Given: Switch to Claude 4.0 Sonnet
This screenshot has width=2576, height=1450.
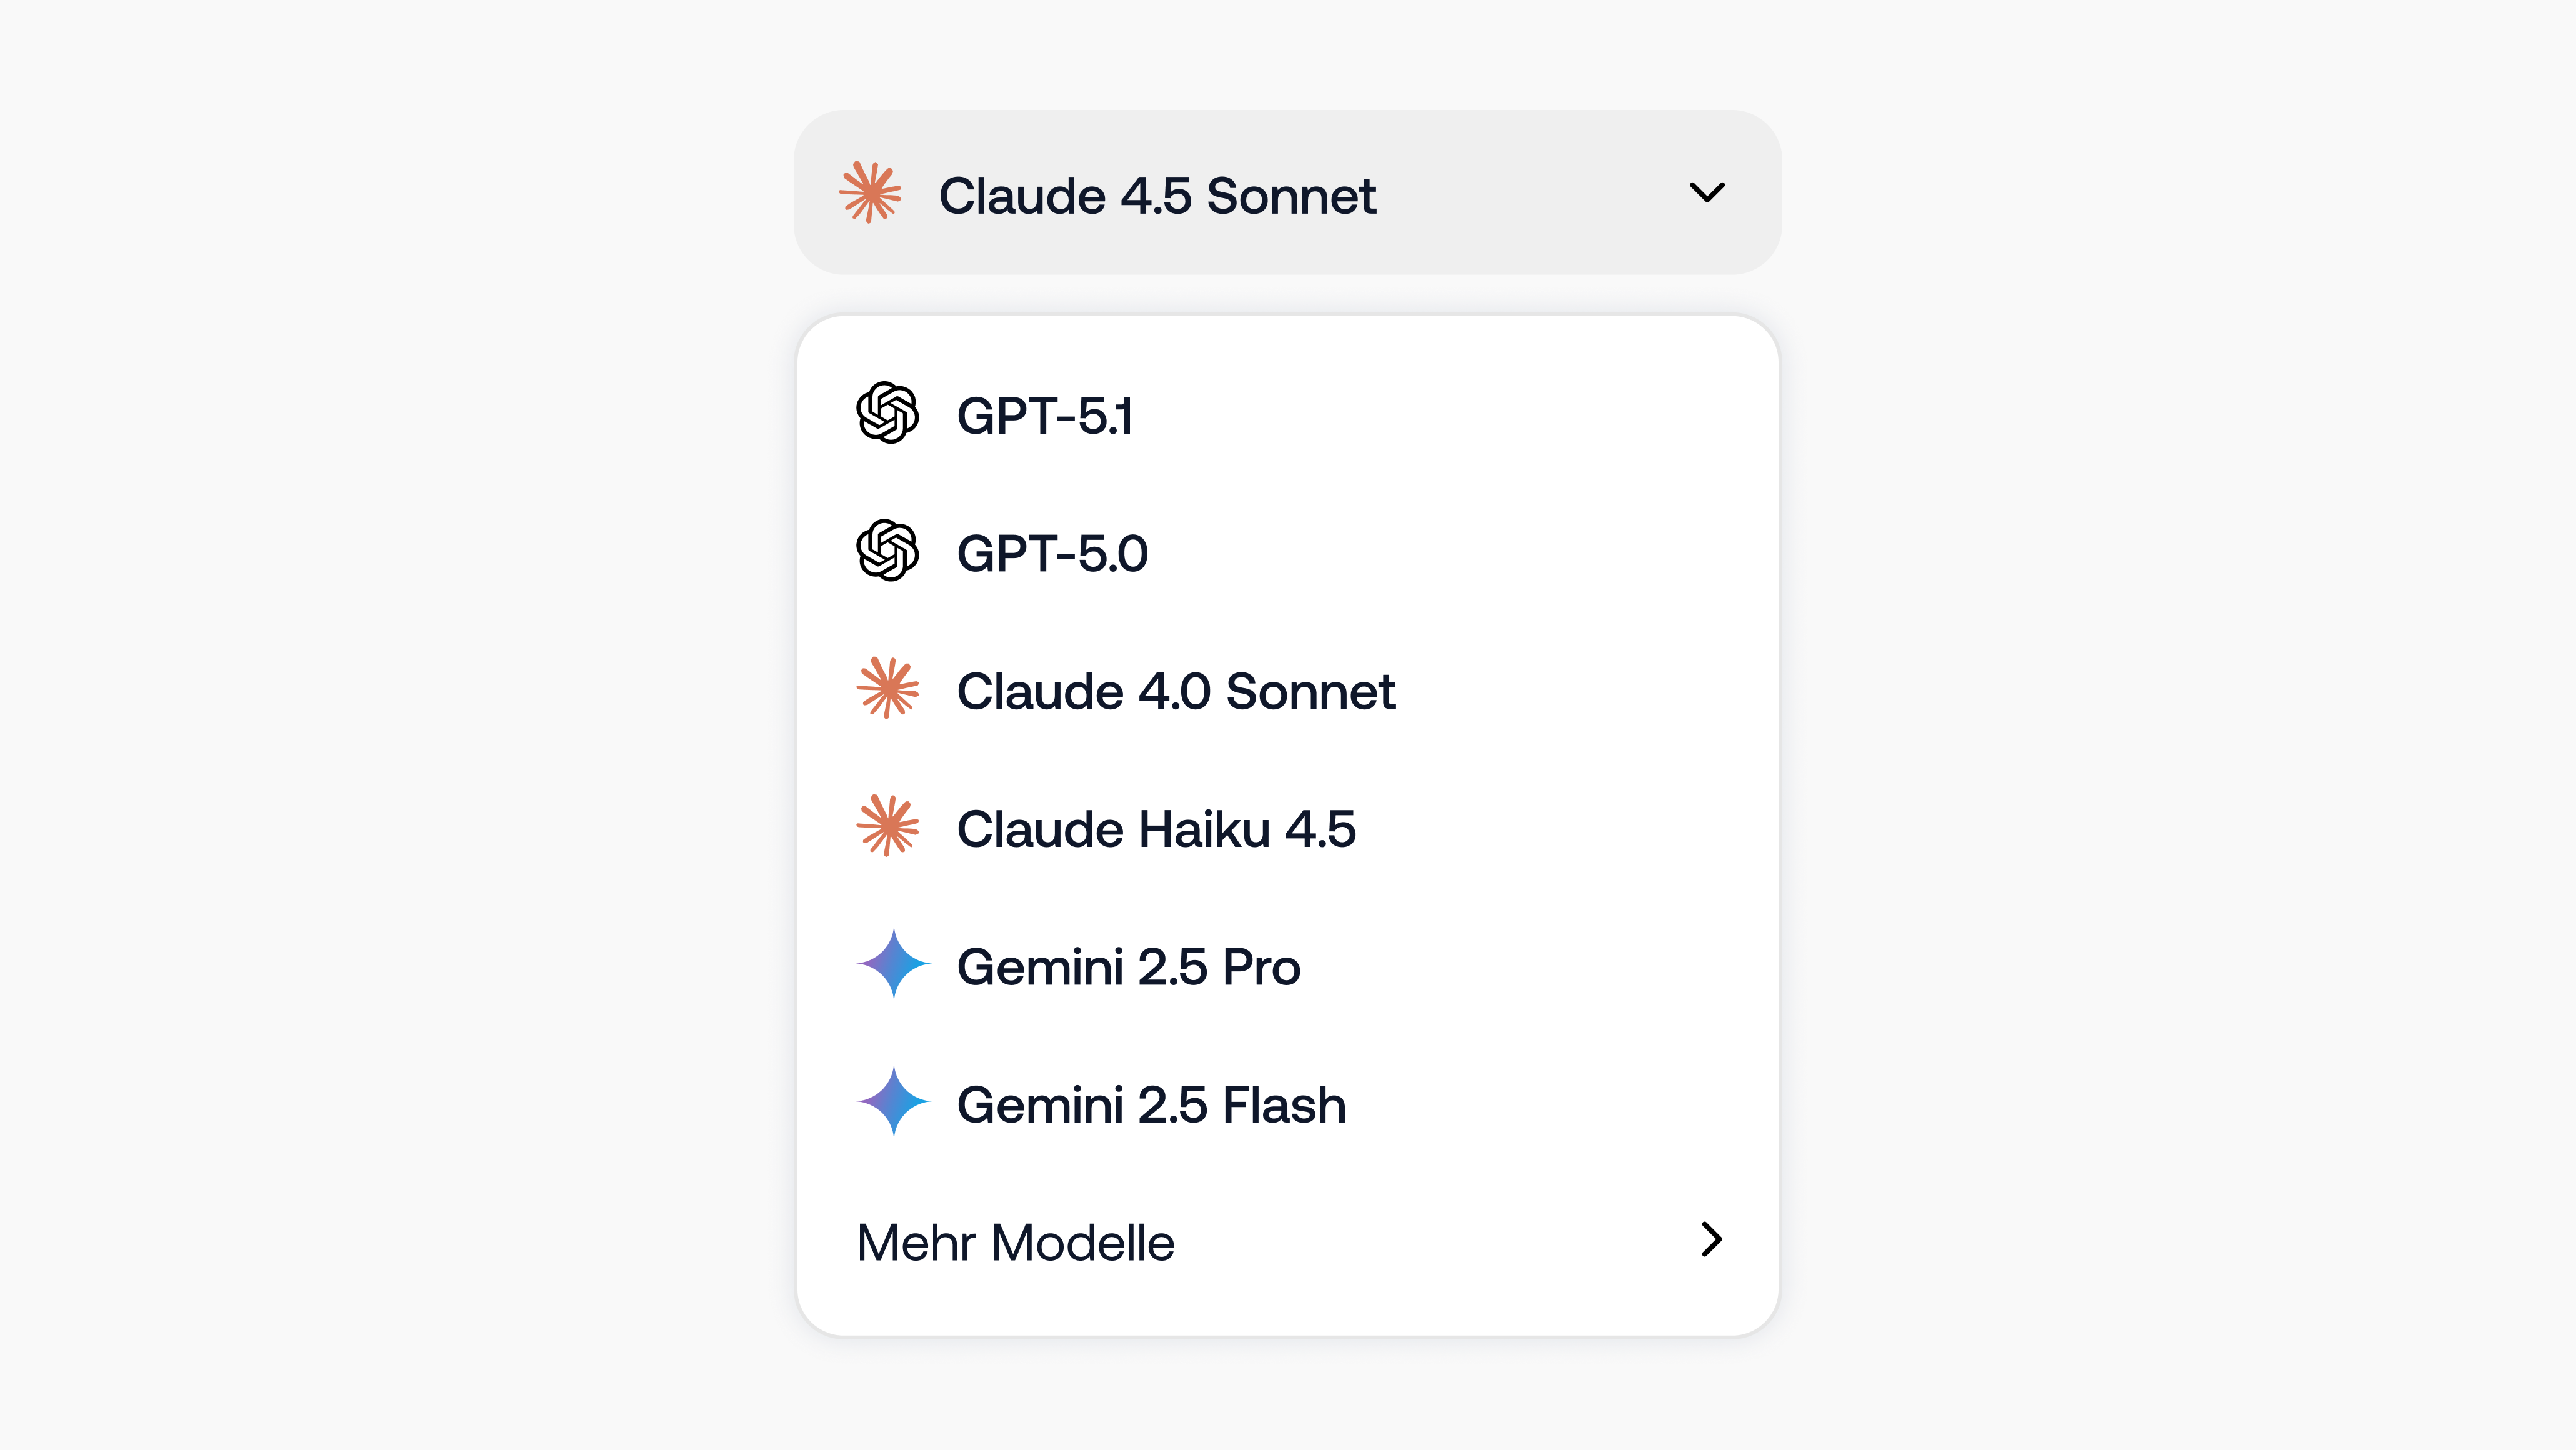Looking at the screenshot, I should click(1176, 691).
